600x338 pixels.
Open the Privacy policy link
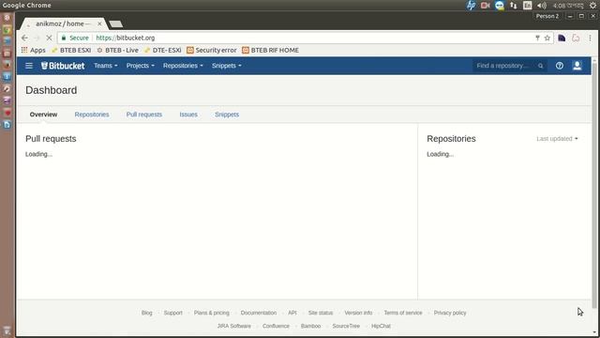(450, 313)
